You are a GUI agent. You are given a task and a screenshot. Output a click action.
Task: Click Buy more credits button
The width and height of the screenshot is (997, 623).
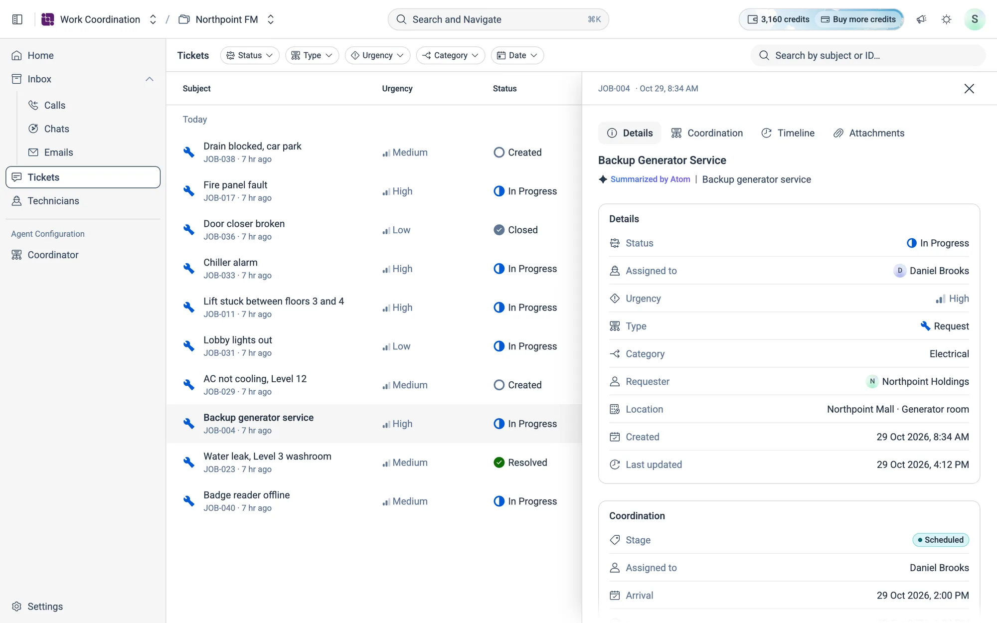pos(858,19)
